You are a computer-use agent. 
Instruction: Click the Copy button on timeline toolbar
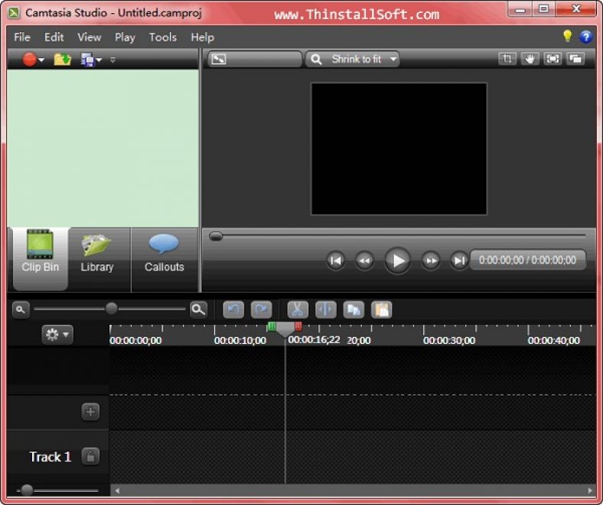(x=354, y=310)
